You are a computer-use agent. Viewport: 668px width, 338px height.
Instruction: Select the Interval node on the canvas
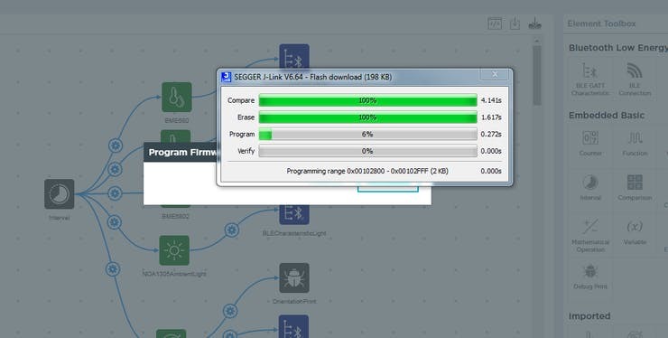click(x=60, y=194)
